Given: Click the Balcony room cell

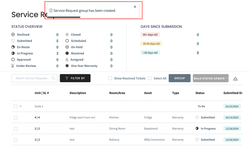Looking at the screenshot, I should click(114, 140).
